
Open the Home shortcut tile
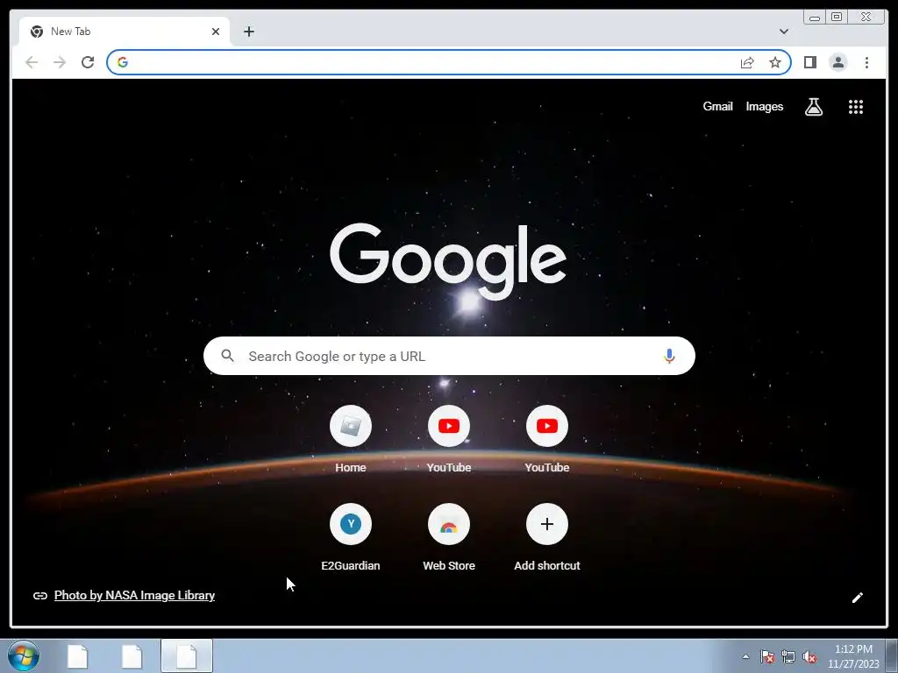[x=351, y=439]
